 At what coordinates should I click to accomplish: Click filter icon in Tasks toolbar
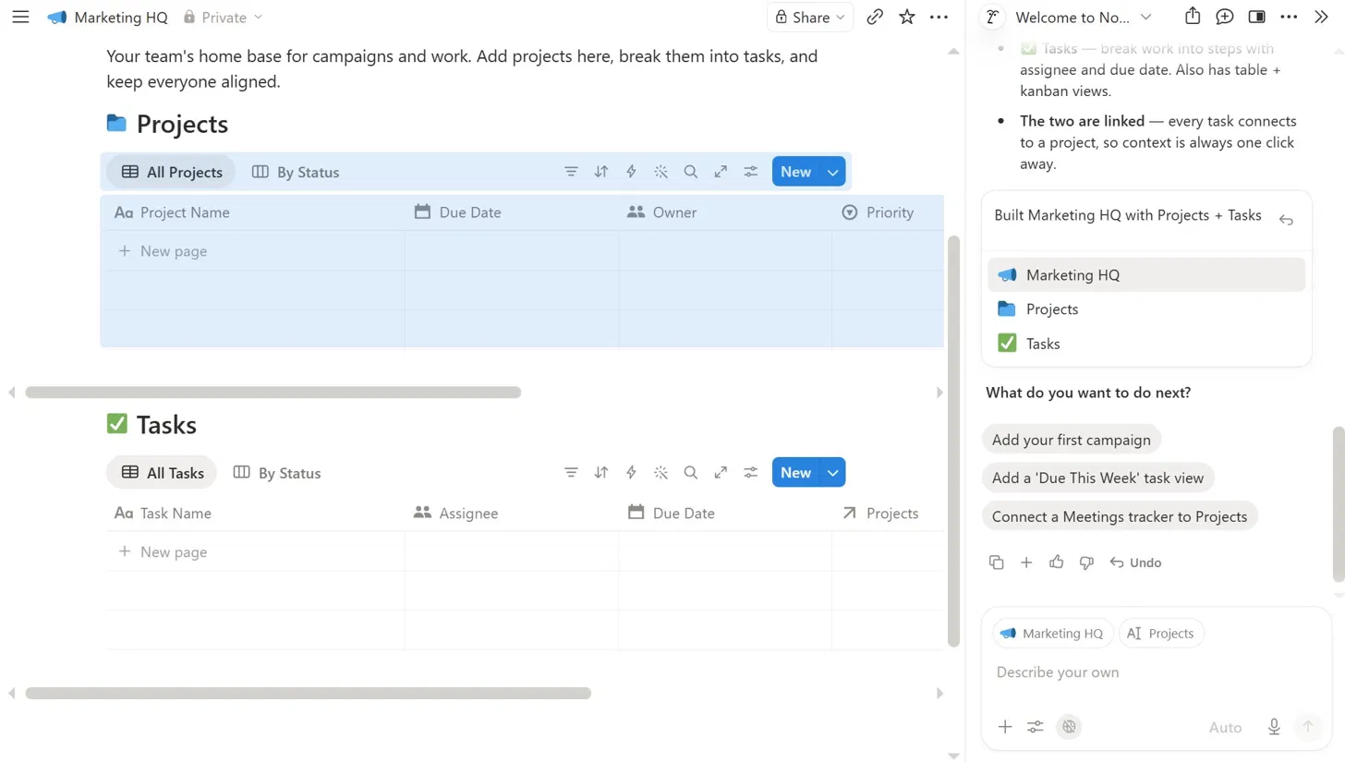[x=572, y=473]
